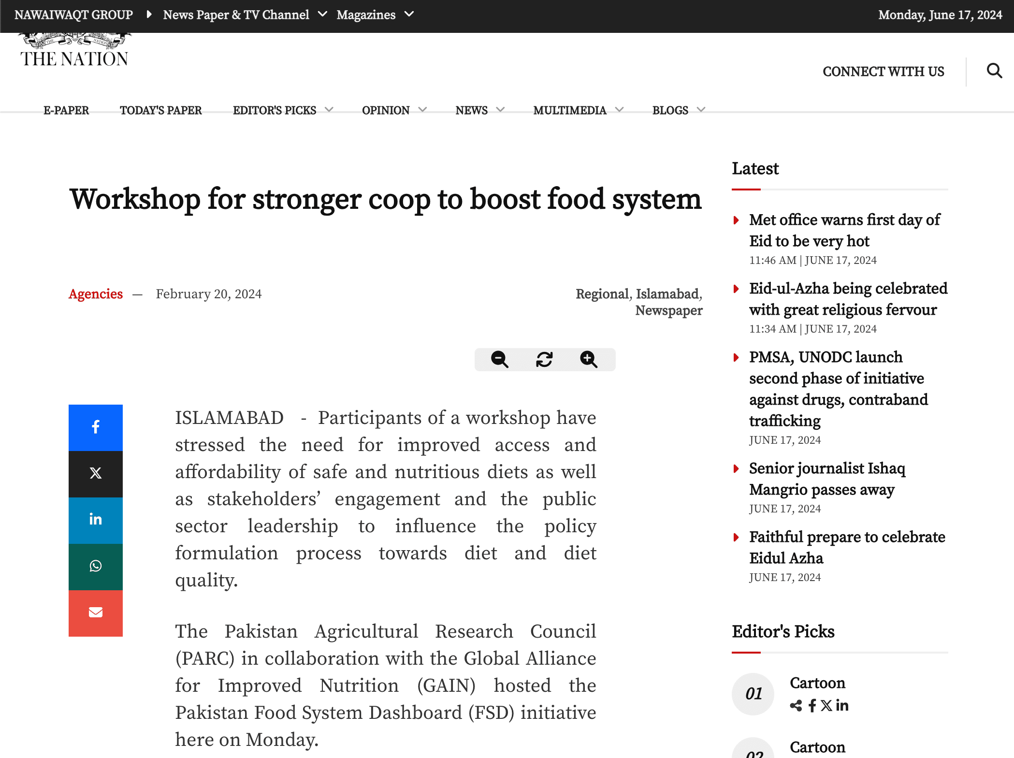Open Regional category link

(x=602, y=294)
